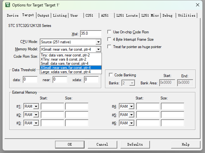
Task: Open the User tab
Action: pyautogui.click(x=76, y=15)
